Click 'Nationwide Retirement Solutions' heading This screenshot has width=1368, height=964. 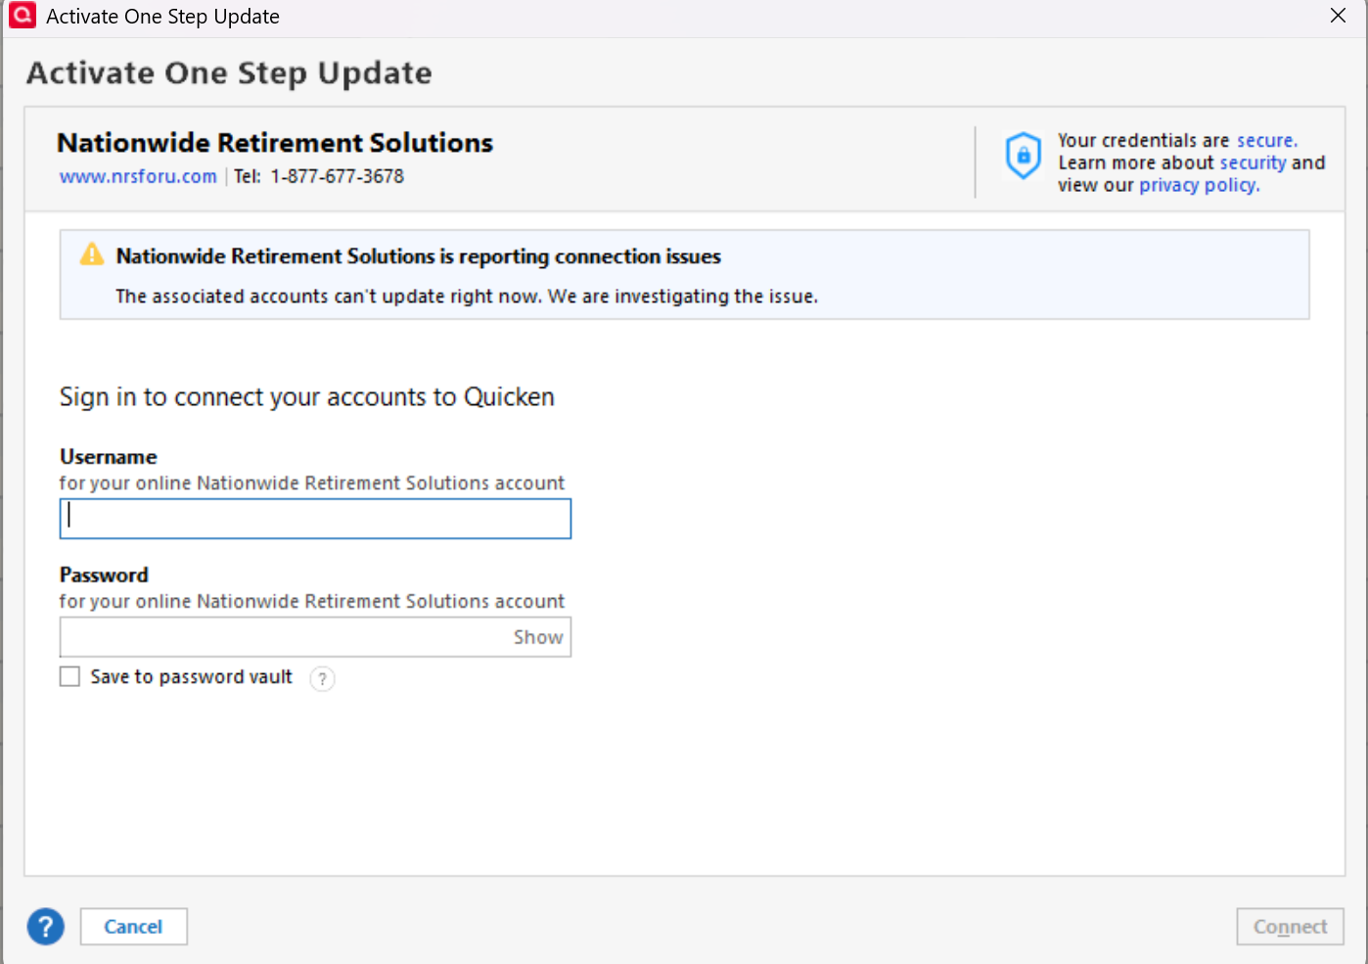(x=275, y=143)
